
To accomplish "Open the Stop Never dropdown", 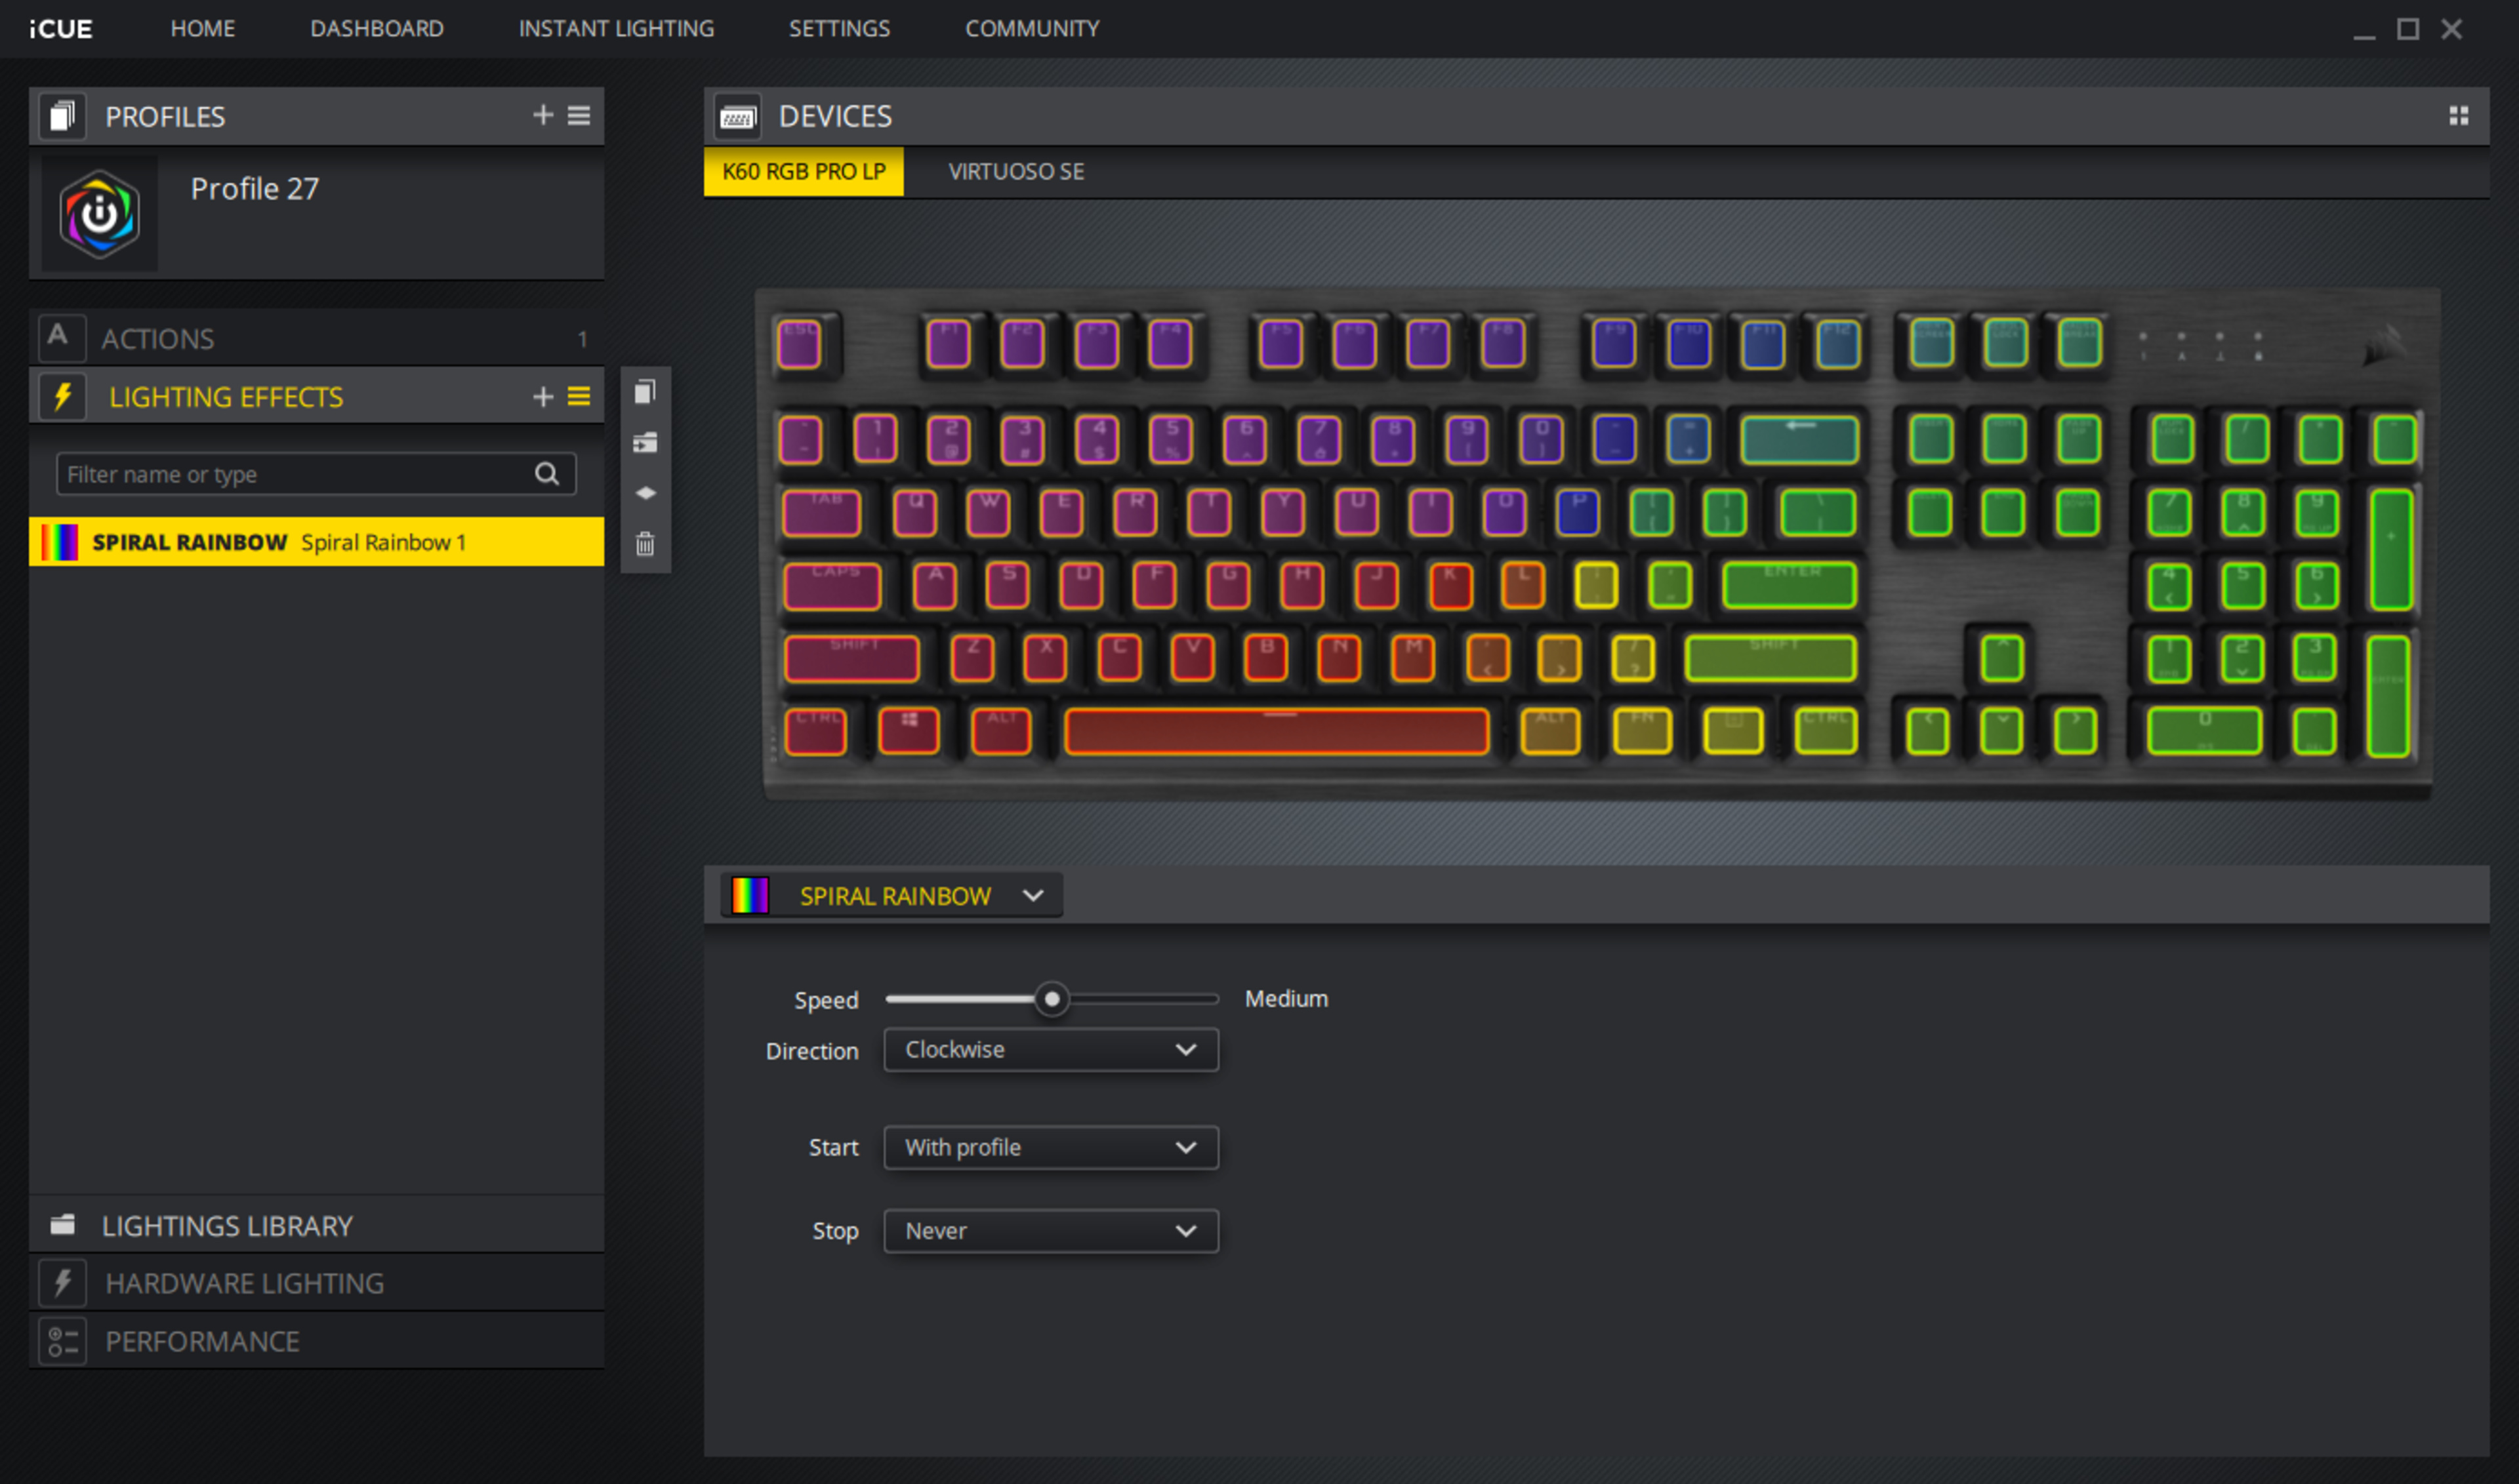I will 1050,1230.
